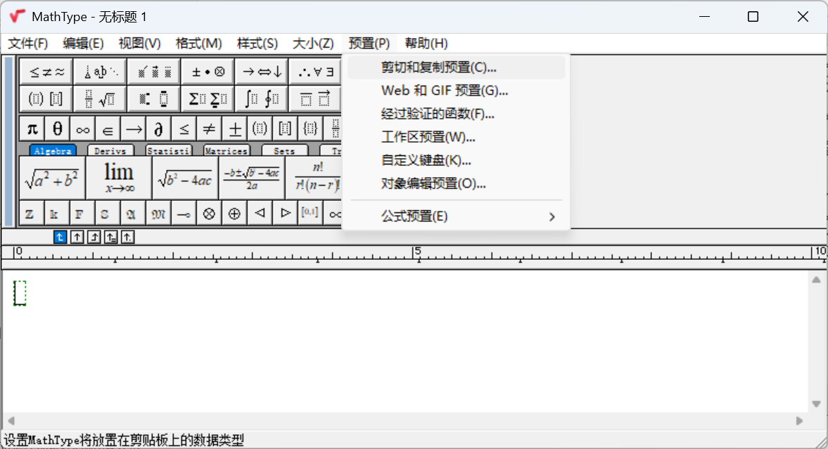Select the right-aligned tab stop
This screenshot has width=828, height=449.
pos(94,237)
